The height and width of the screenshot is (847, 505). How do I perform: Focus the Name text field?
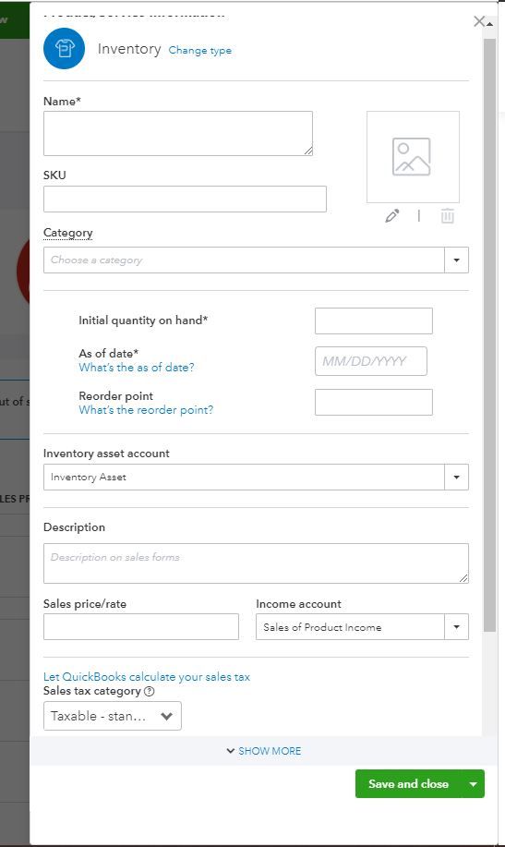pyautogui.click(x=177, y=133)
